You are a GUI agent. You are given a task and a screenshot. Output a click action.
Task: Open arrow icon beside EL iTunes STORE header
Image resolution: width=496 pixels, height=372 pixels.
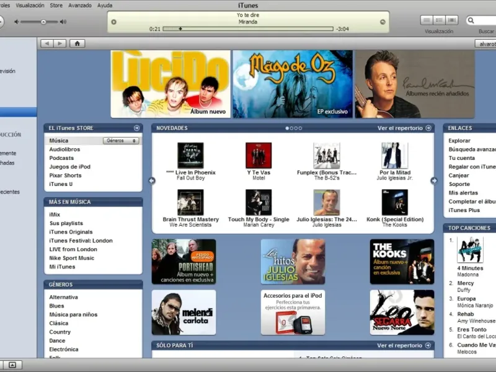pos(136,128)
